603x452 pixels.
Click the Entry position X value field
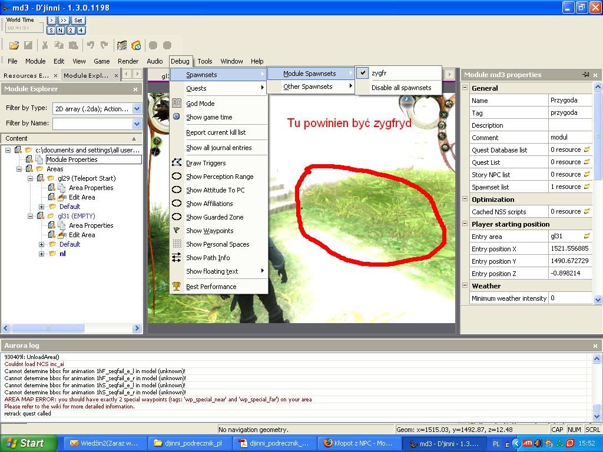click(569, 249)
